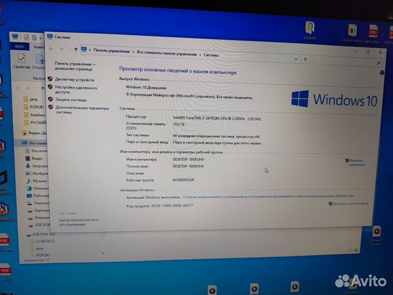
Task: Select USB DISK (G:) in Explorer tree
Action: tap(41, 234)
